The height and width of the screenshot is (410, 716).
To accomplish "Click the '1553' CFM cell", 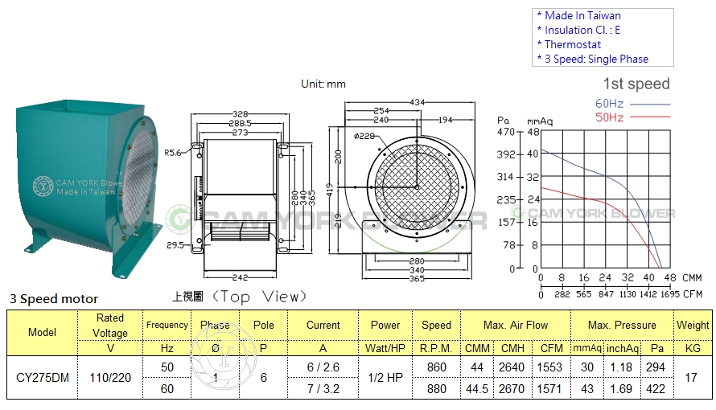I will tap(549, 367).
